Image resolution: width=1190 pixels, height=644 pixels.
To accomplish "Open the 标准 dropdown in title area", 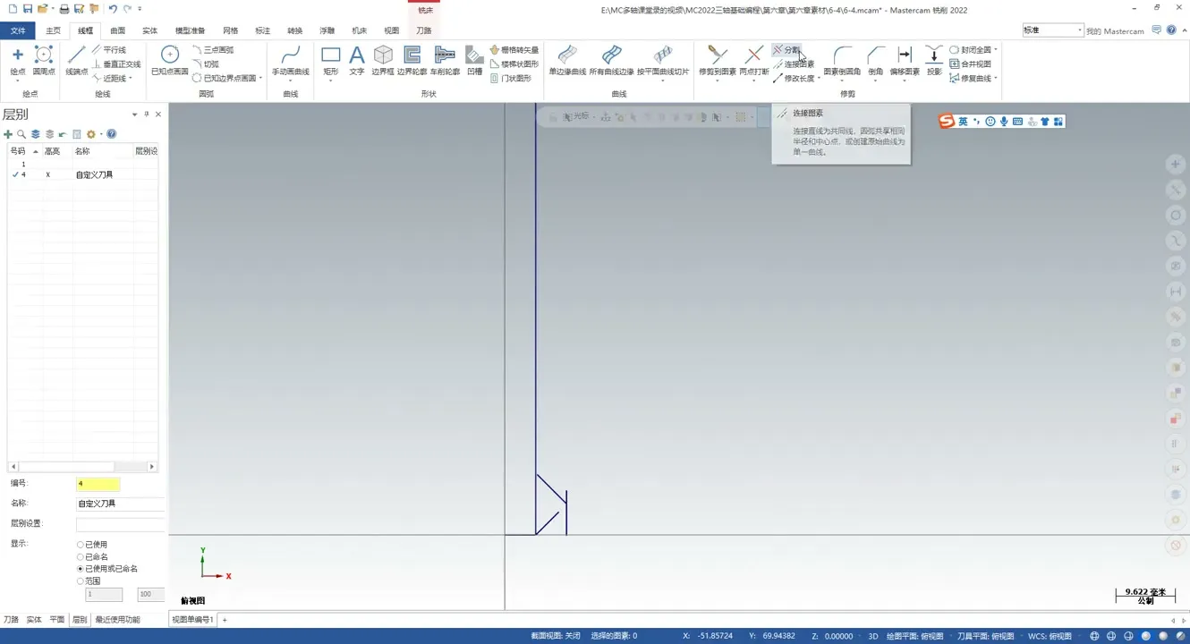I will pyautogui.click(x=1052, y=30).
